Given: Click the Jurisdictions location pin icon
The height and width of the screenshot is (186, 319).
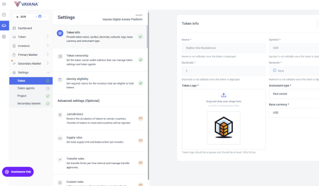Looking at the screenshot, I should (x=60, y=115).
